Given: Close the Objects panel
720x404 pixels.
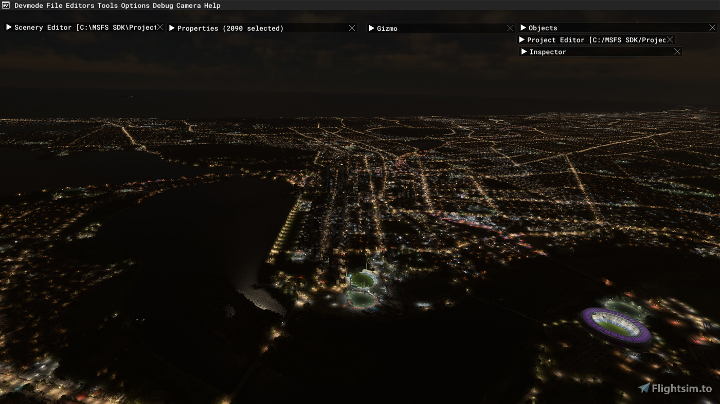Looking at the screenshot, I should [x=713, y=28].
